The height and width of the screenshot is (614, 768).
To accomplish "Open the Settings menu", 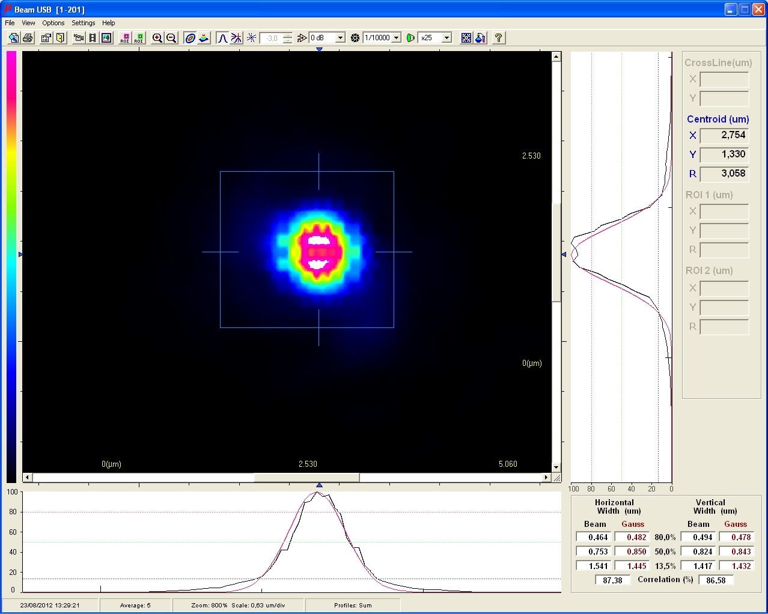I will (x=83, y=23).
